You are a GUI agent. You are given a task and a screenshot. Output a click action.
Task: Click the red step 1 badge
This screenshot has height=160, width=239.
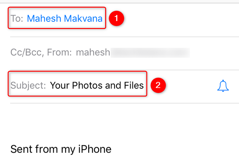pyautogui.click(x=117, y=18)
